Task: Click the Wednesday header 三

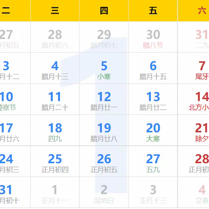Action: coord(55,10)
